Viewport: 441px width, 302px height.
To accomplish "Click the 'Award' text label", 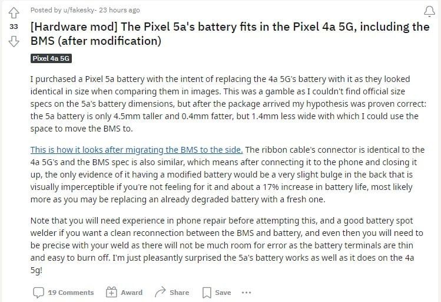I will pyautogui.click(x=132, y=293).
